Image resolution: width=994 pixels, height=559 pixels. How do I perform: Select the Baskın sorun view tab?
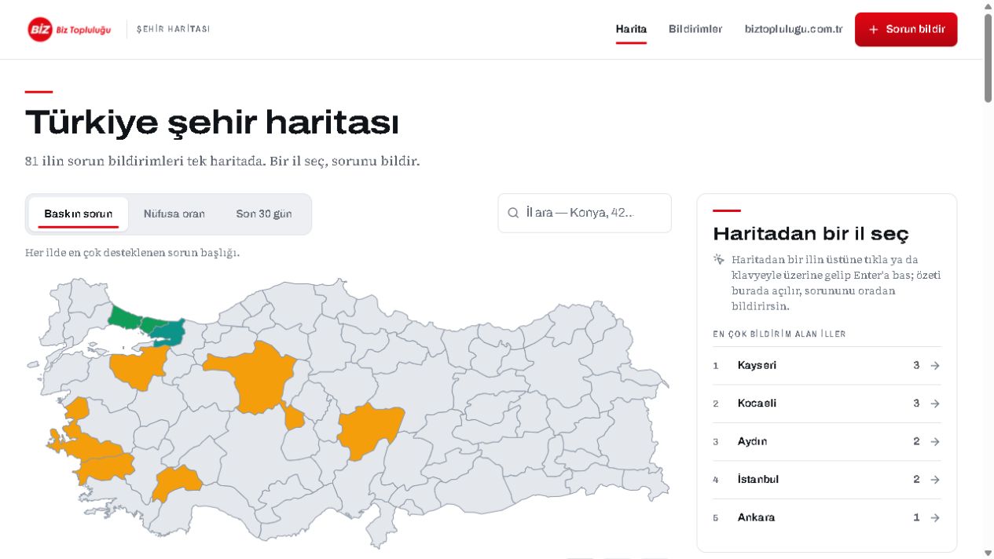tap(78, 214)
